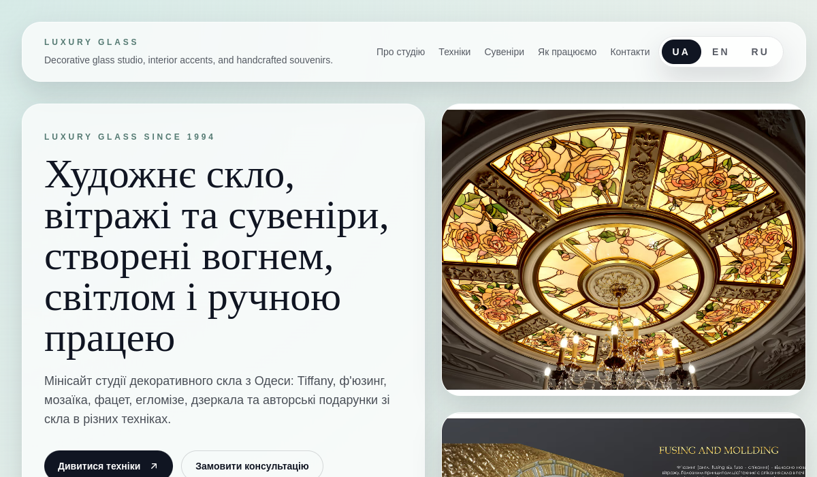Select the UA language option
Viewport: 817px width, 477px height.
[681, 52]
